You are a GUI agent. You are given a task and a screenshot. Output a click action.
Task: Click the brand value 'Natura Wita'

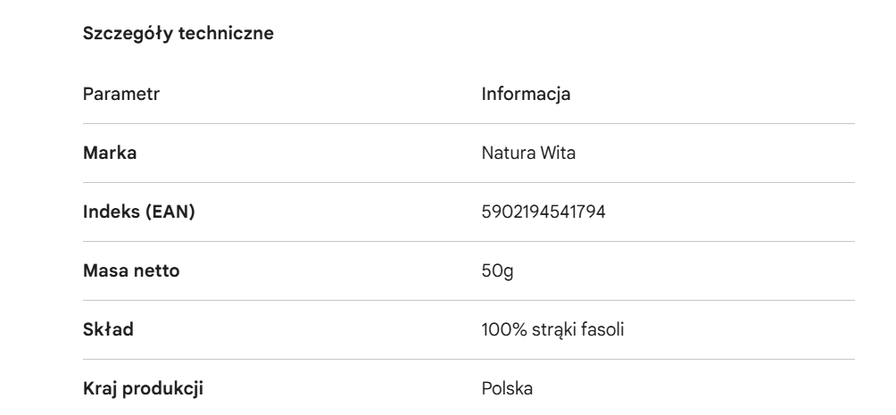click(x=528, y=153)
